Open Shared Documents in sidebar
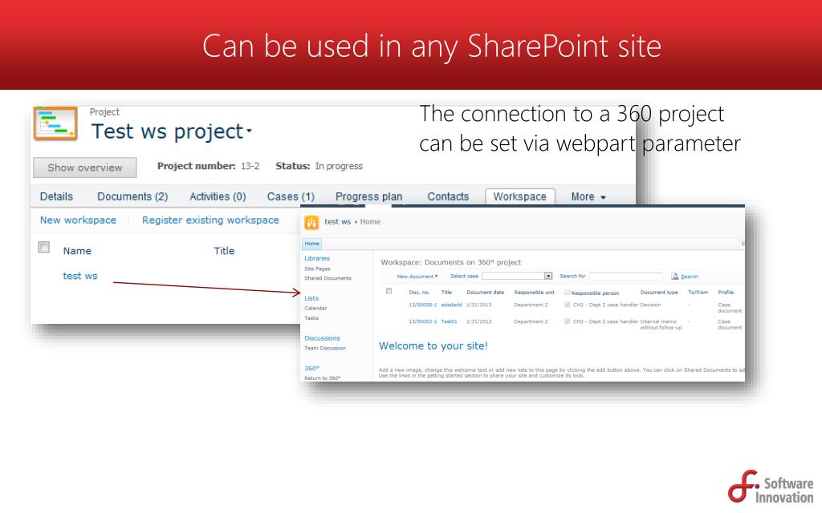The image size is (822, 513). [328, 278]
